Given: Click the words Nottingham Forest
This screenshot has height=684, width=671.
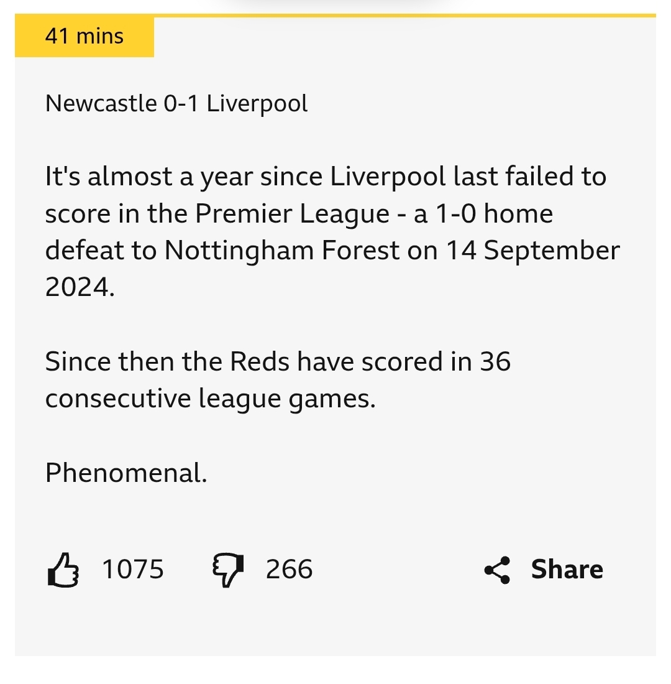Looking at the screenshot, I should coord(282,251).
